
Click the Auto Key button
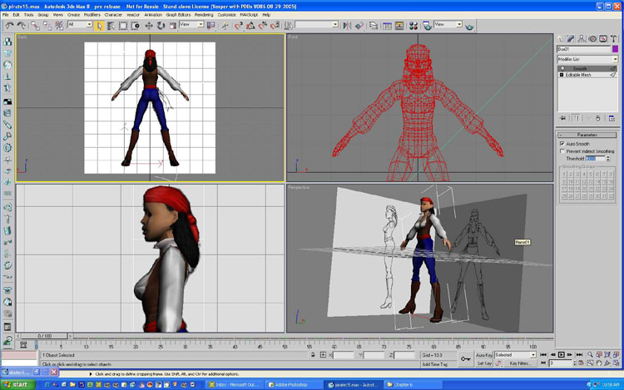pos(483,354)
